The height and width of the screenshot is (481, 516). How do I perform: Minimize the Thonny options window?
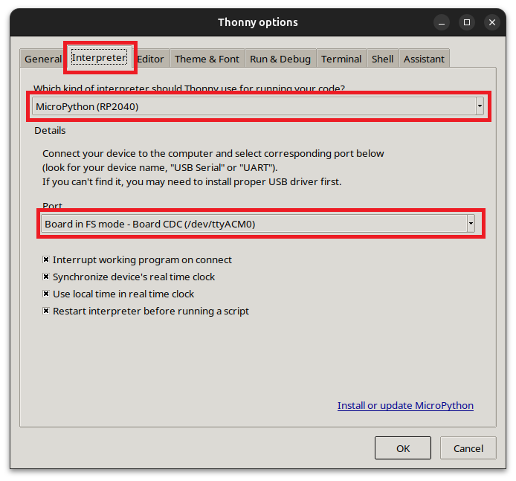coord(442,22)
